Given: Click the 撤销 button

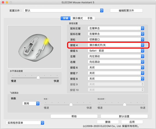Looking at the screenshot, I should coord(108,122).
